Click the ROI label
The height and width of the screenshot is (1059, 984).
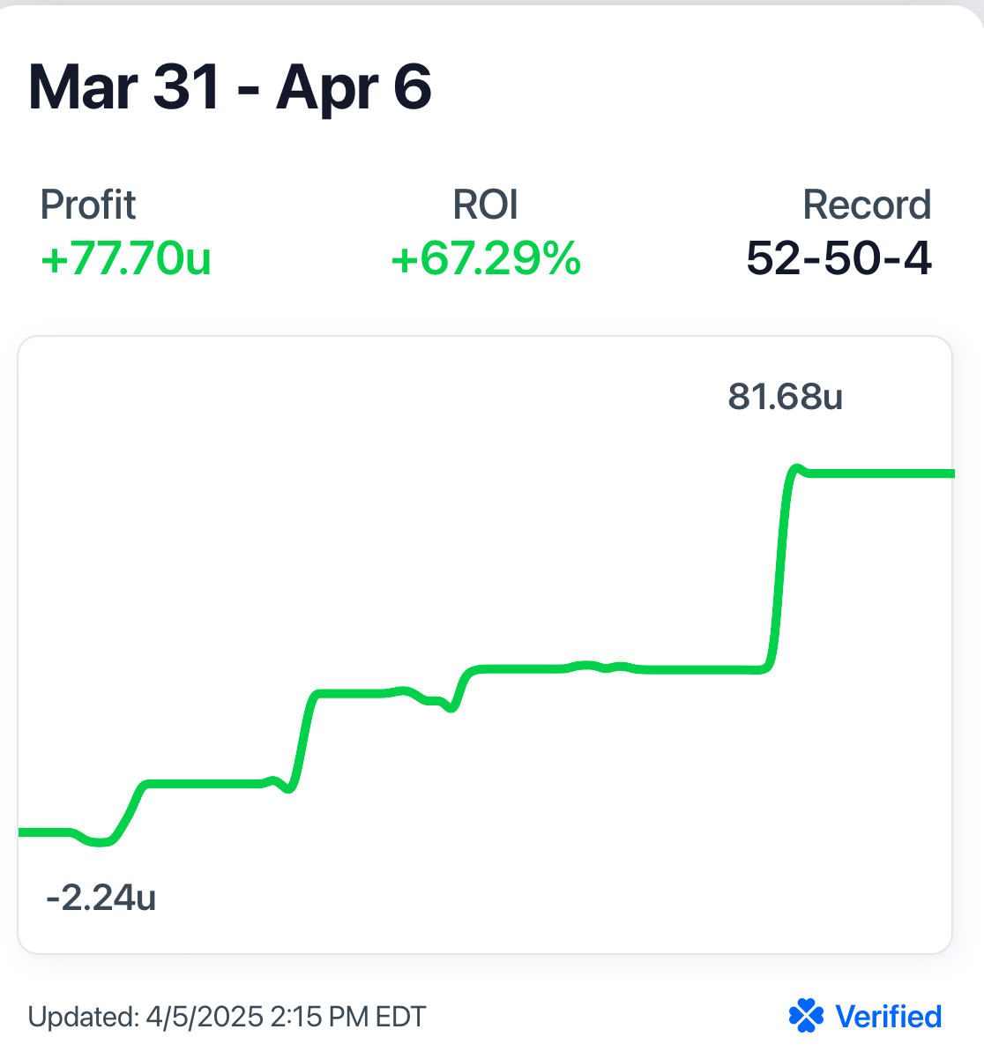[485, 205]
